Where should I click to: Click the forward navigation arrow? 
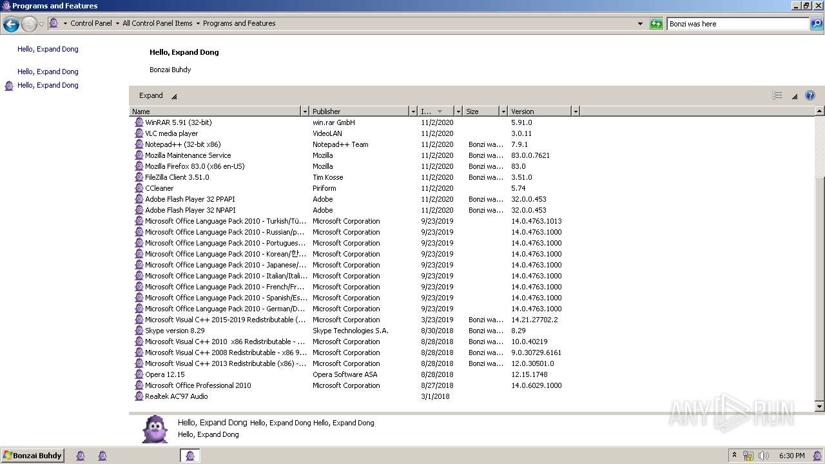point(29,24)
